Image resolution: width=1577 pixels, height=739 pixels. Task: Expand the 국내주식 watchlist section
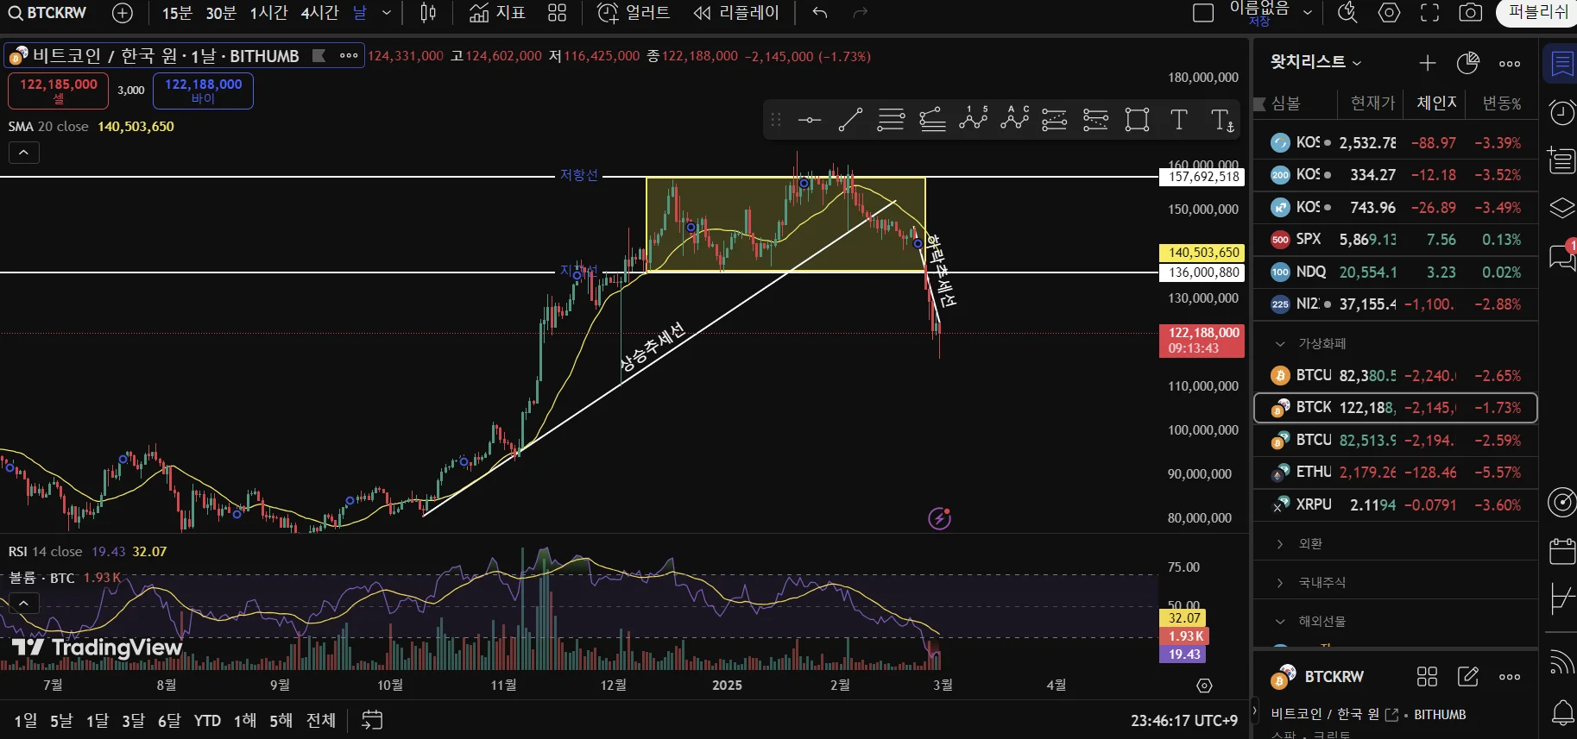click(x=1281, y=583)
